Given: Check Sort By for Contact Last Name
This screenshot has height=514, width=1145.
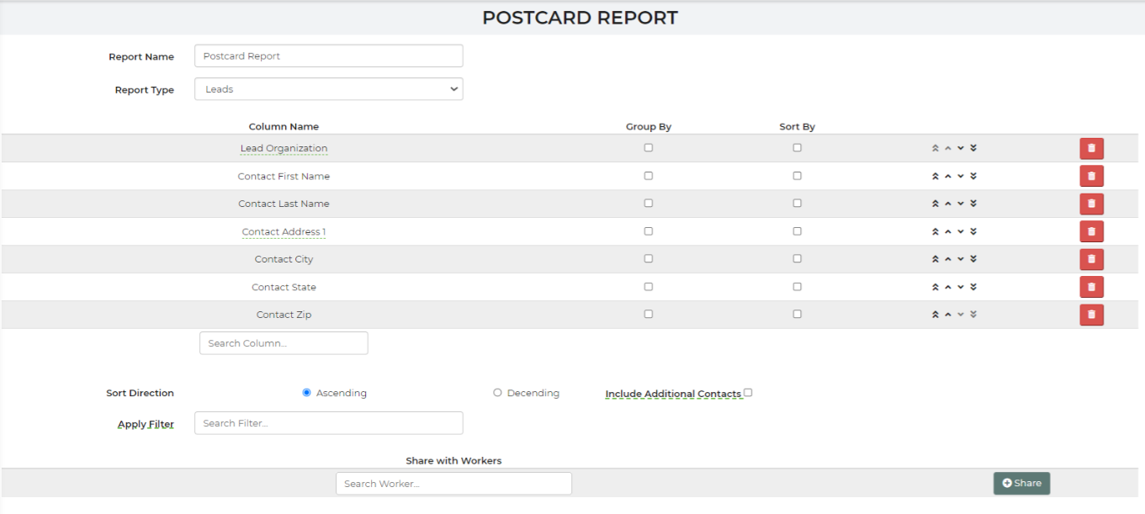Looking at the screenshot, I should point(797,203).
